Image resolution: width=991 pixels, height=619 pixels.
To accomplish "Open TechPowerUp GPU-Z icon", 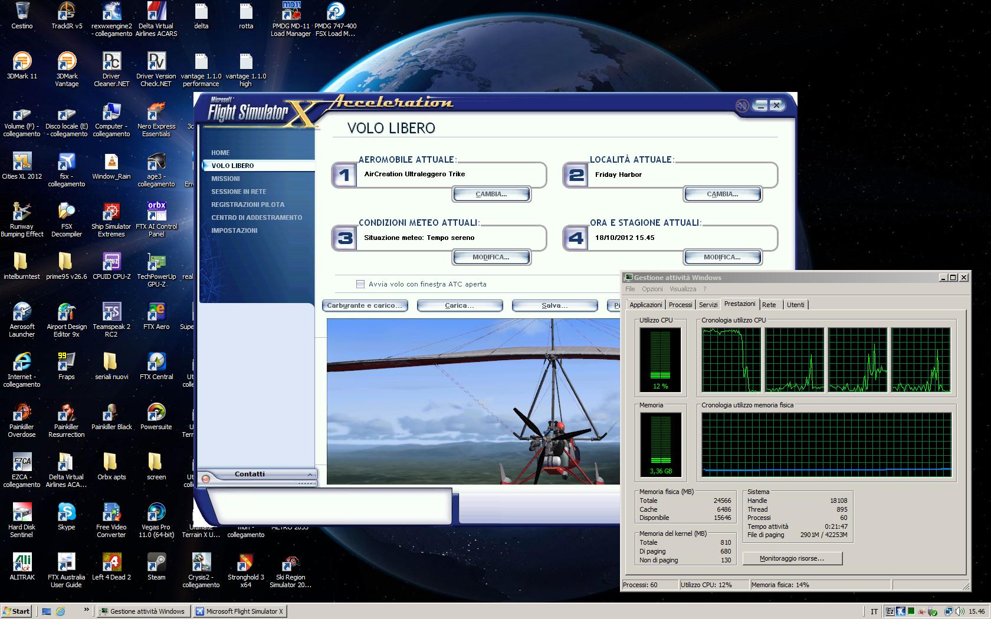I will tap(156, 269).
